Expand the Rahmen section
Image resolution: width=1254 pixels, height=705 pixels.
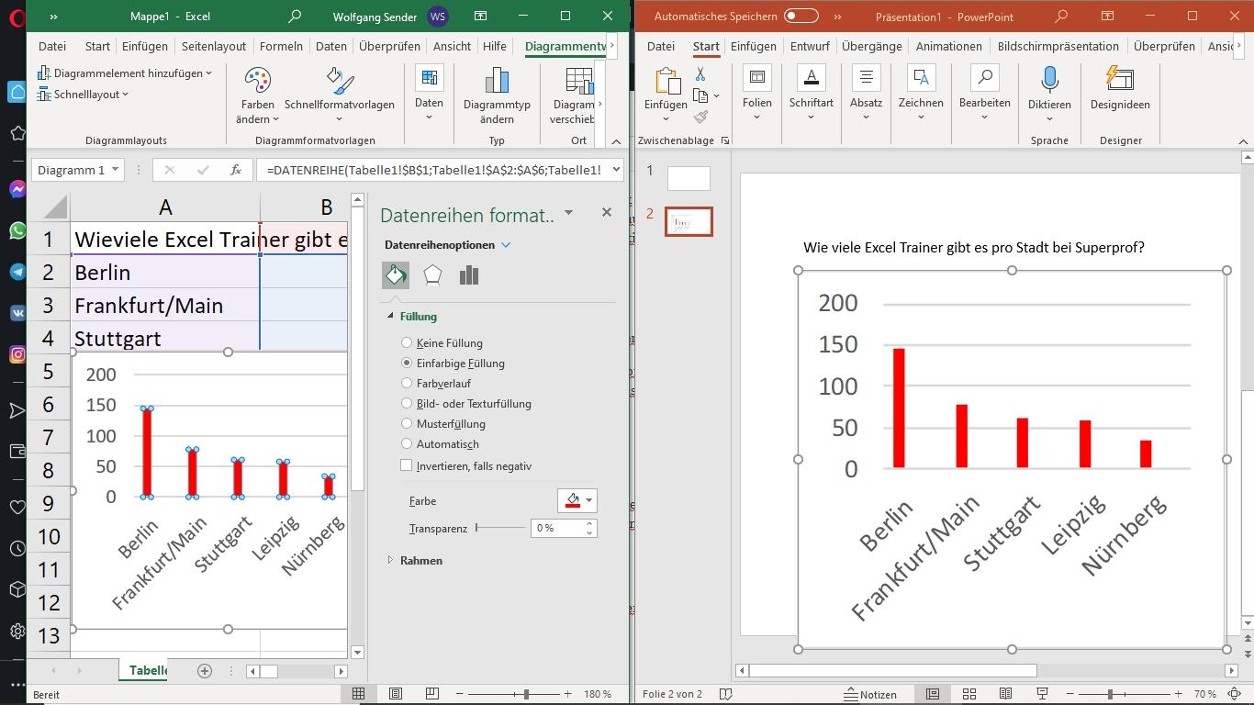click(x=420, y=560)
